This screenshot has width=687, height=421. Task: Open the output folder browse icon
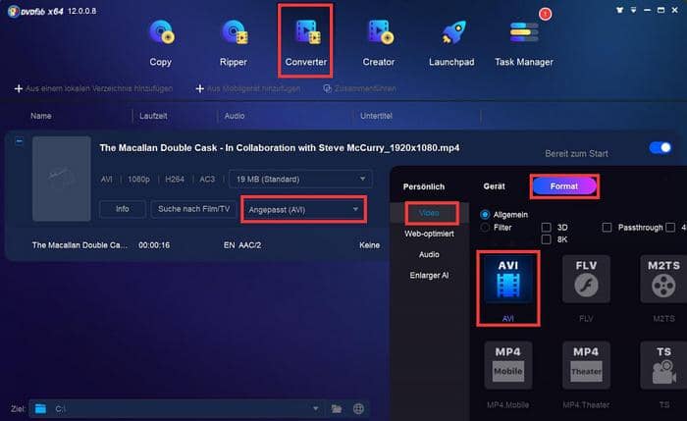pos(337,409)
